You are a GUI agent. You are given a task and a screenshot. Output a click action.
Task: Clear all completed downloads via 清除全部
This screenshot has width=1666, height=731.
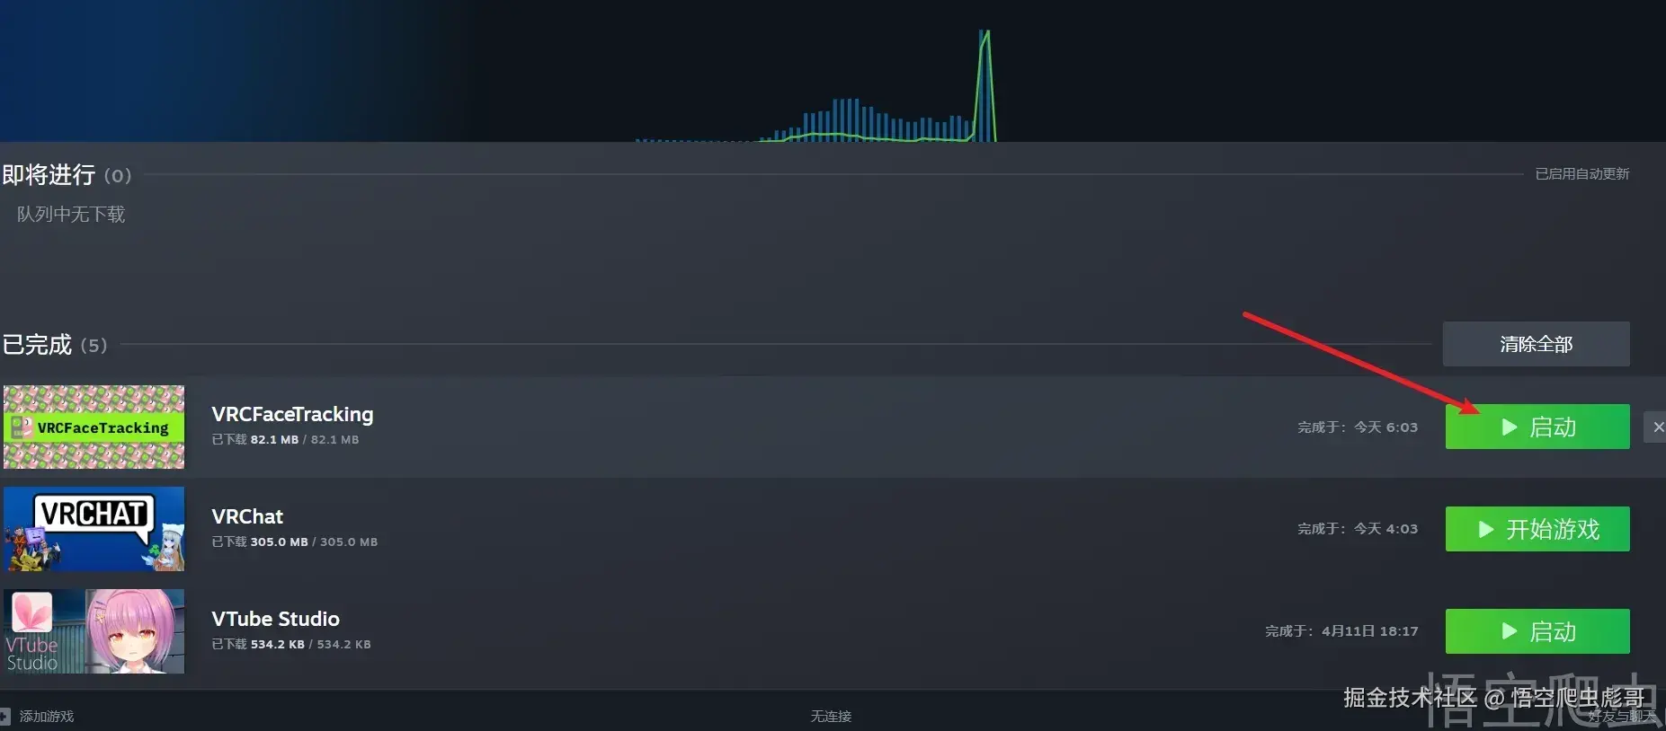[x=1537, y=344]
